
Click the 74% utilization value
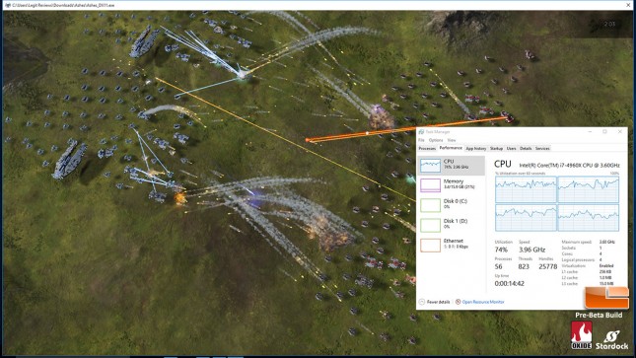[x=501, y=250]
